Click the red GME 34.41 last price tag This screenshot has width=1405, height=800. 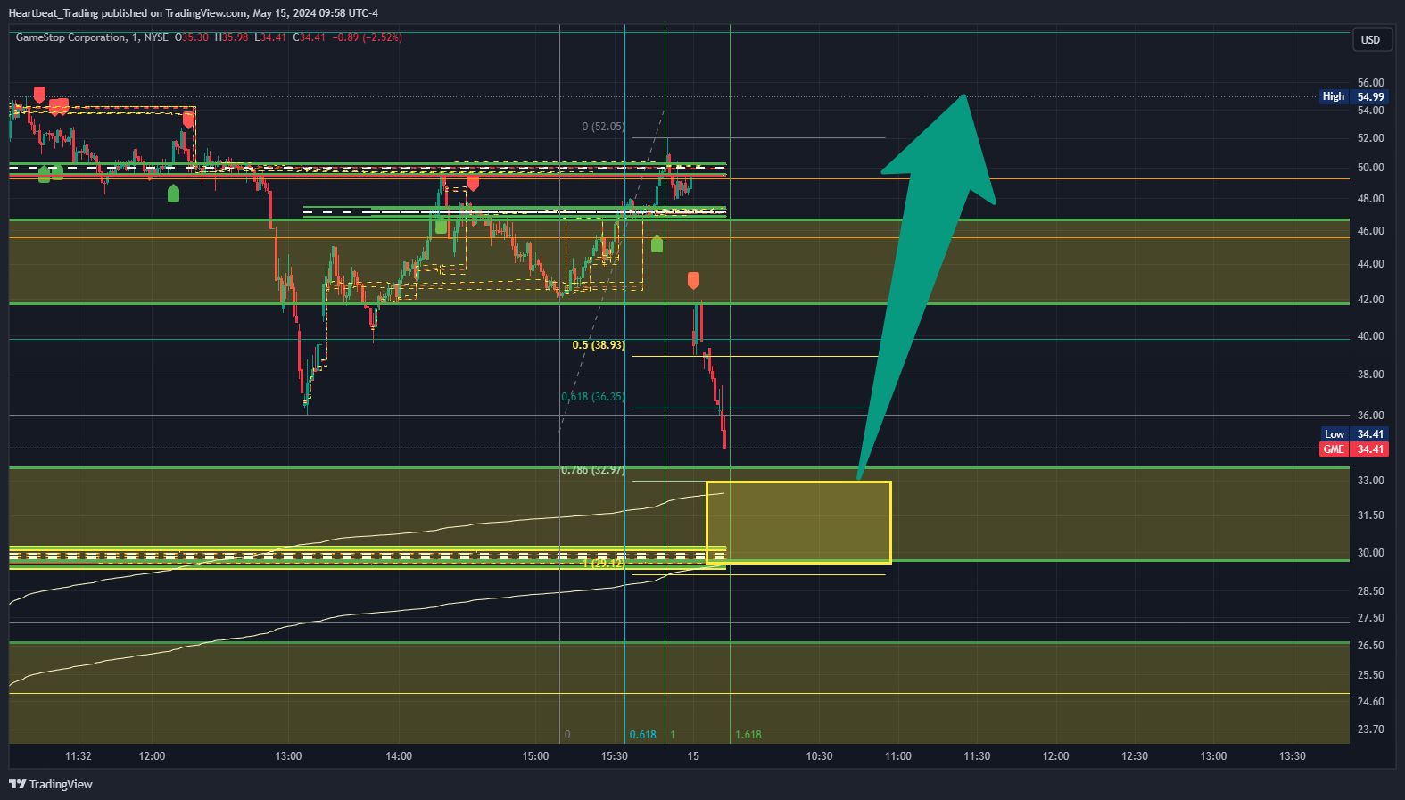[1353, 449]
